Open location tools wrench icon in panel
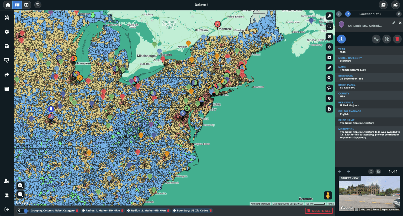Image resolution: width=403 pixels, height=216 pixels. (387, 39)
